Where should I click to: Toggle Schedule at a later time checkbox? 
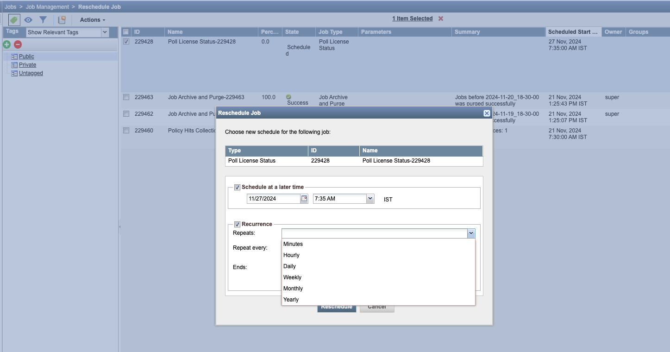[x=237, y=187]
